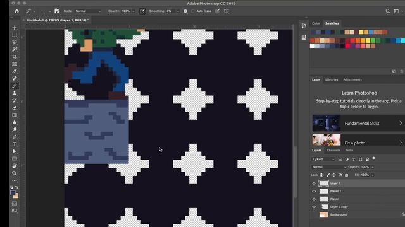This screenshot has width=405, height=227.
Task: Select the Move tool
Action: [15, 28]
